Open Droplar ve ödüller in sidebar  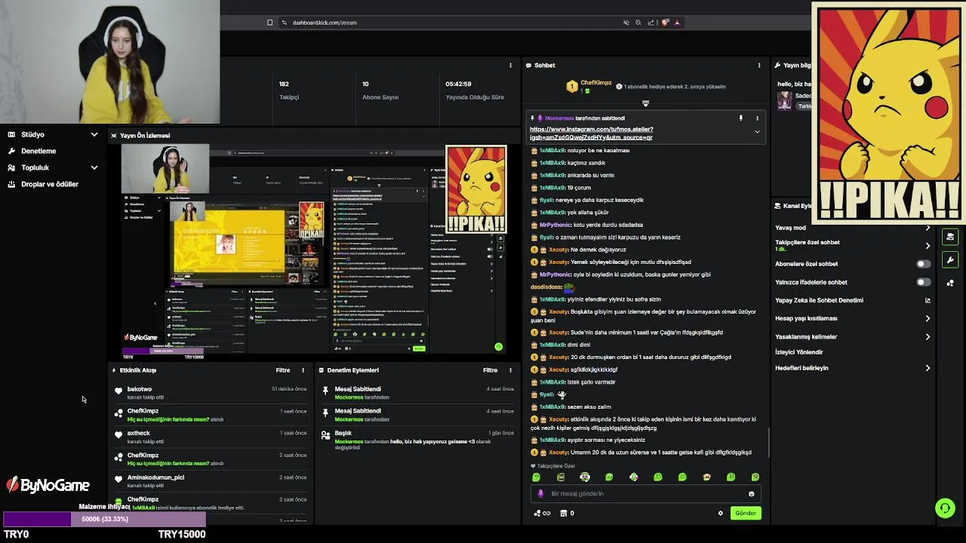pos(50,184)
